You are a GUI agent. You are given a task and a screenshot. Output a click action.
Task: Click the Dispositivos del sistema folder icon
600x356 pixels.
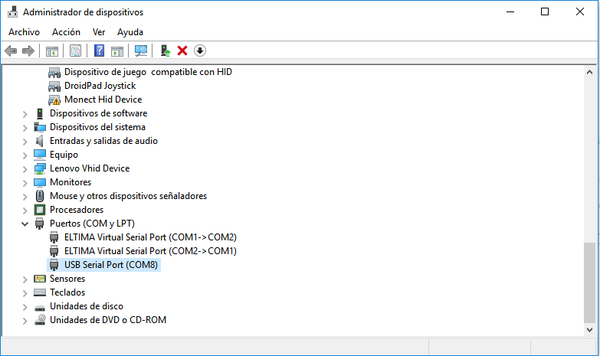(40, 127)
